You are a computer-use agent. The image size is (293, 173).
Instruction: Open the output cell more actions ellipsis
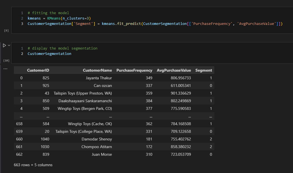coord(5,69)
